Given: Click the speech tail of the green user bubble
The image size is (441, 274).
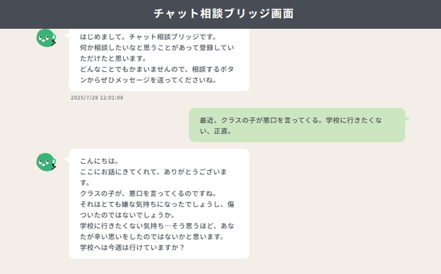Looking at the screenshot, I should click(x=408, y=119).
